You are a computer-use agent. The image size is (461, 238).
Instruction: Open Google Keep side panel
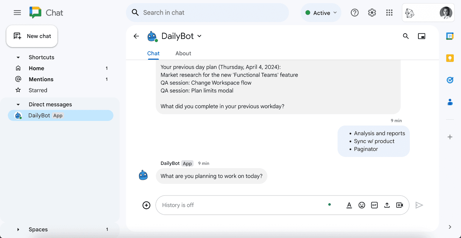click(x=450, y=58)
